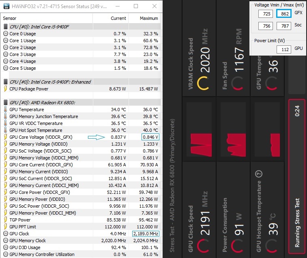The image size is (307, 258).
Task: Click the GFX Vmax field showing 862
Action: (x=284, y=13)
